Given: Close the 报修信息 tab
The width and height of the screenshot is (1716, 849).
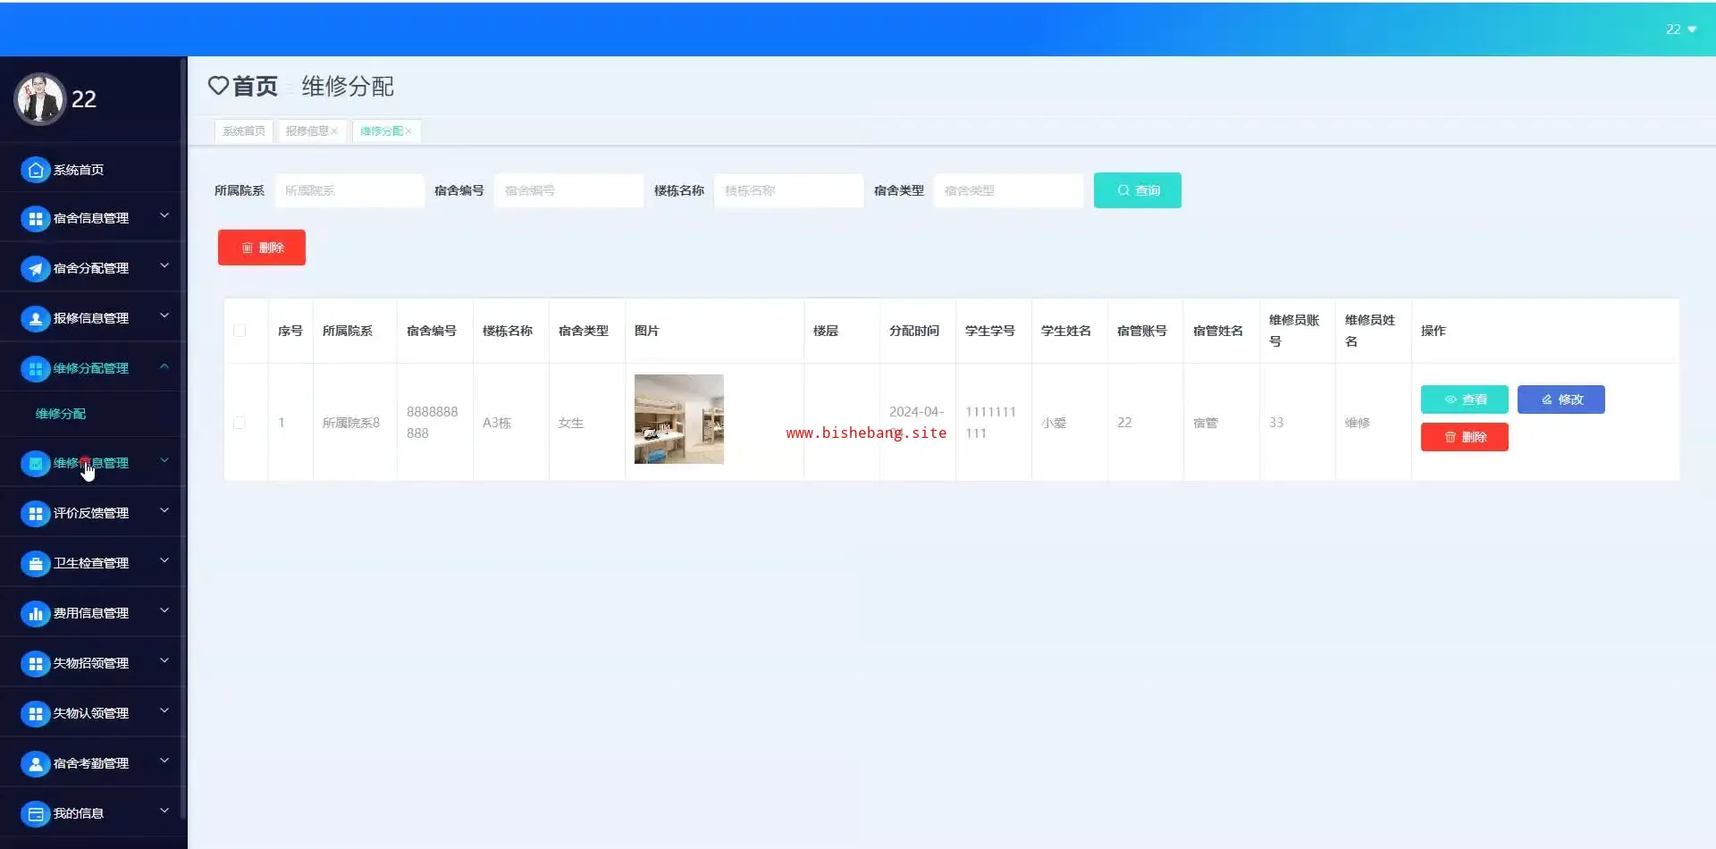Looking at the screenshot, I should [x=335, y=131].
